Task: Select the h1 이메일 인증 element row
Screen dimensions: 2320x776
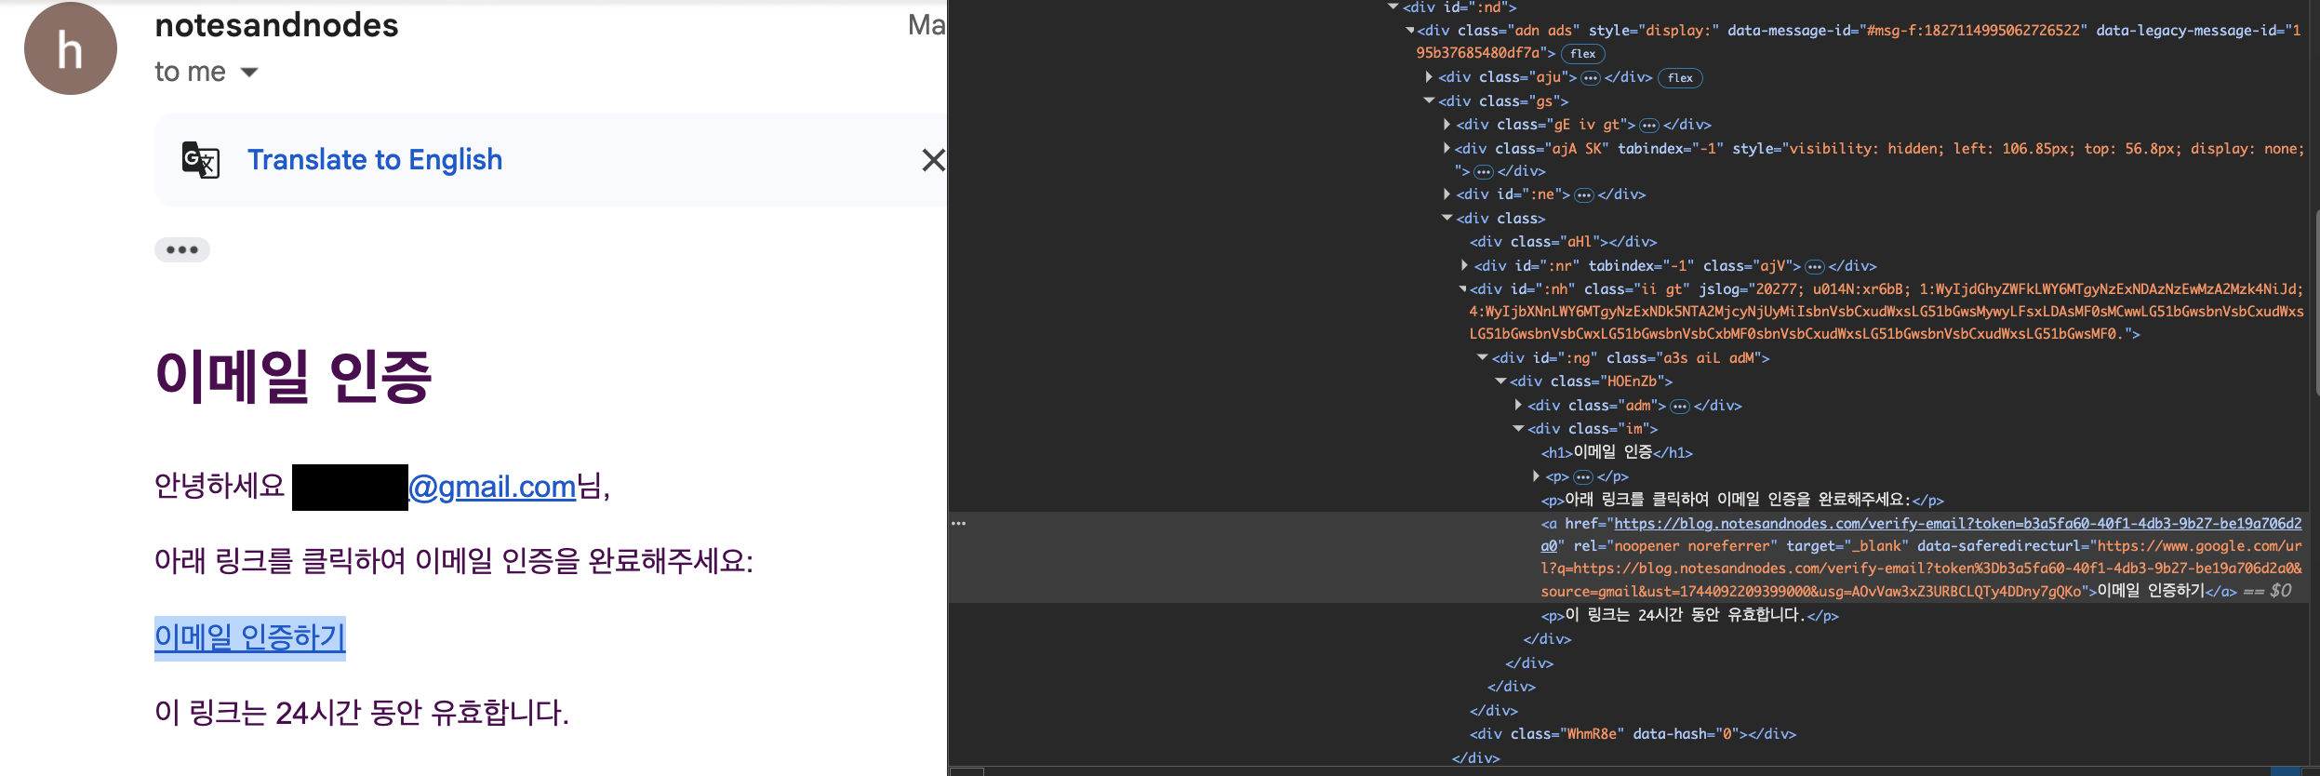Action: click(x=1617, y=453)
